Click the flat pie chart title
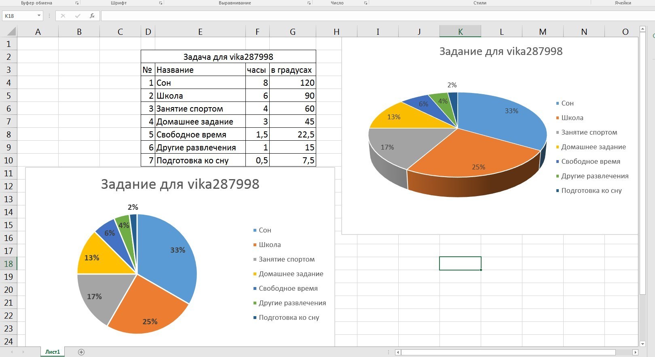The width and height of the screenshot is (655, 357). (x=180, y=184)
